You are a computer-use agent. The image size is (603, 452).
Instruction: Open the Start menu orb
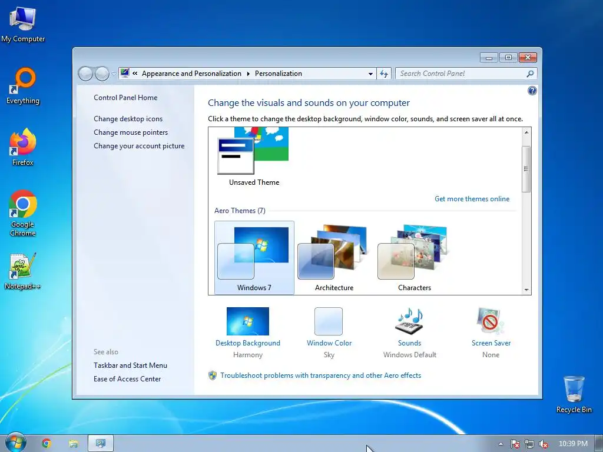15,443
